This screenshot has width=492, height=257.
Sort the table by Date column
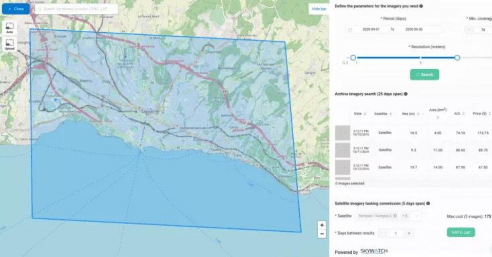(365, 114)
